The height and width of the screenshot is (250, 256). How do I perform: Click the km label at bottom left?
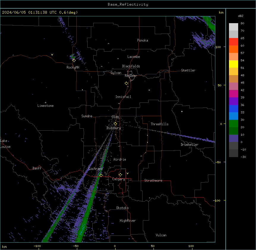(4, 246)
